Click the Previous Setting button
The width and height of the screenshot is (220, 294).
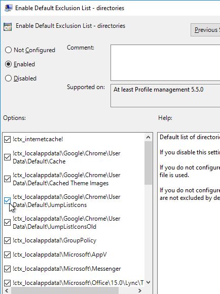pyautogui.click(x=205, y=30)
